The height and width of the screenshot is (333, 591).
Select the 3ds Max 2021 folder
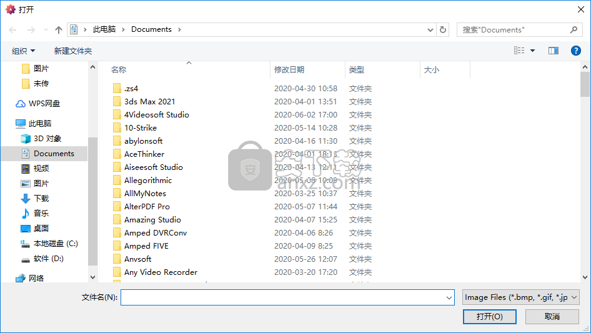144,101
